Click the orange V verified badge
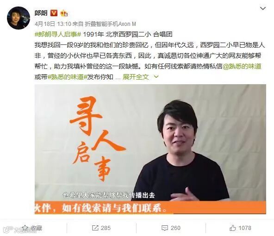The width and height of the screenshot is (274, 236). click(54, 13)
